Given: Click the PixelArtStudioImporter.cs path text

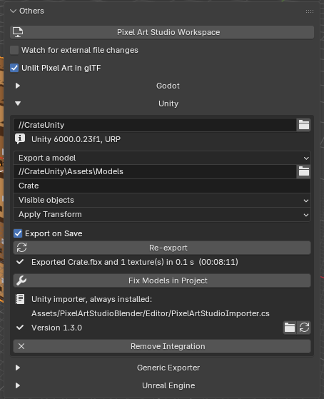Looking at the screenshot, I should 151,313.
